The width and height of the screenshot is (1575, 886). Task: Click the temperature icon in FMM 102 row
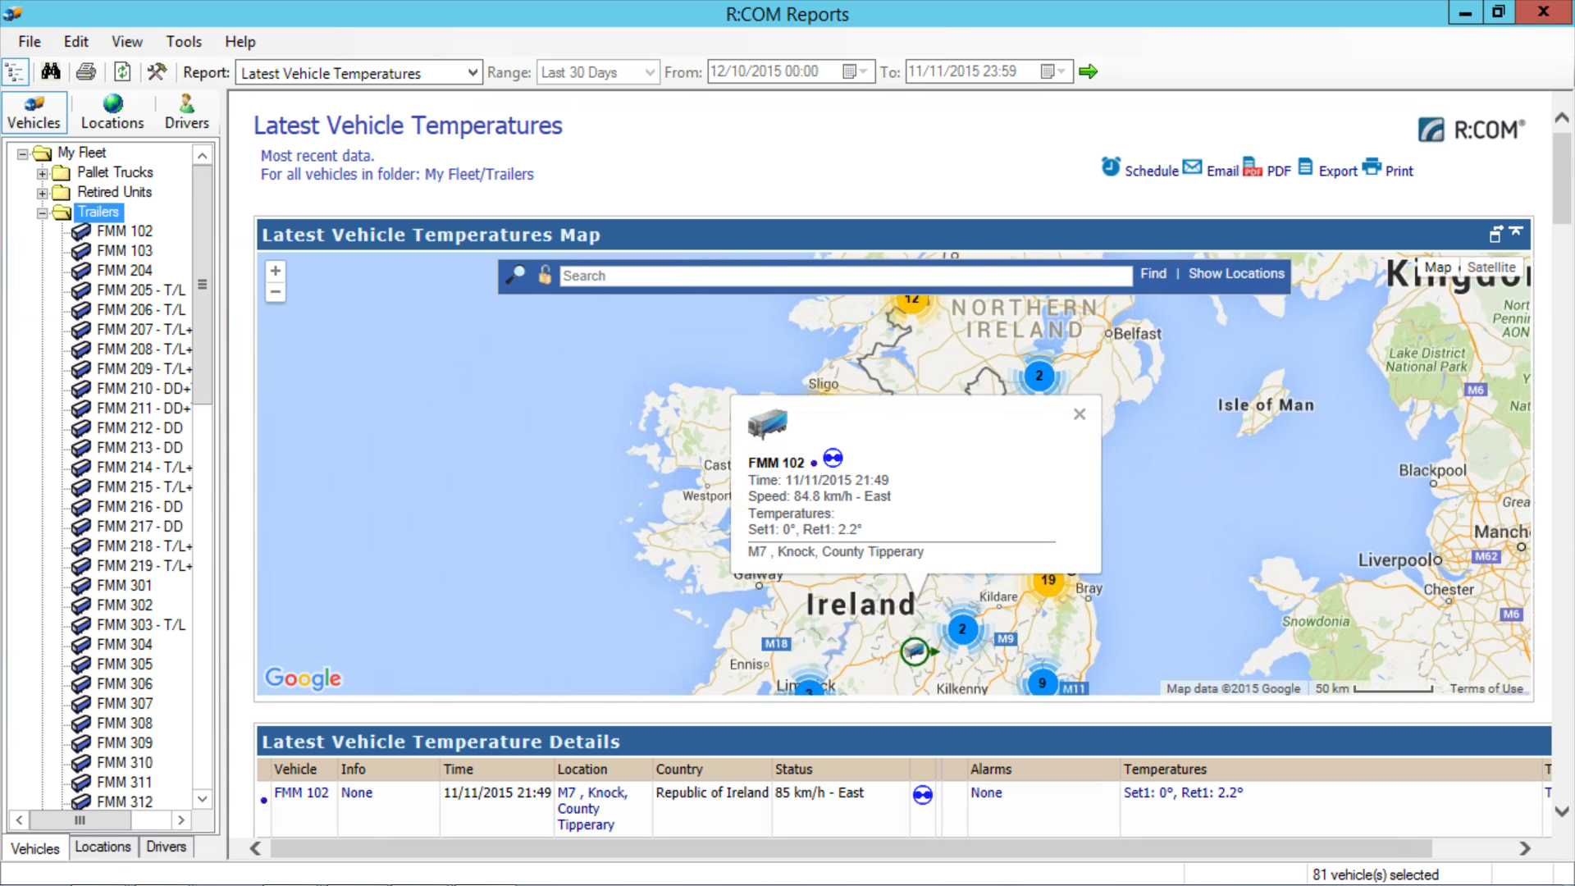click(923, 794)
